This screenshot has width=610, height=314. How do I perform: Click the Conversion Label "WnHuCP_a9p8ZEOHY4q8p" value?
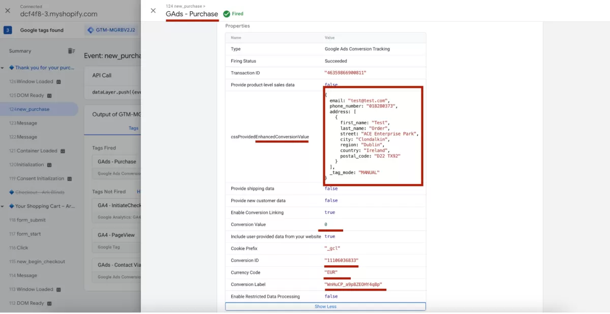[x=353, y=285]
